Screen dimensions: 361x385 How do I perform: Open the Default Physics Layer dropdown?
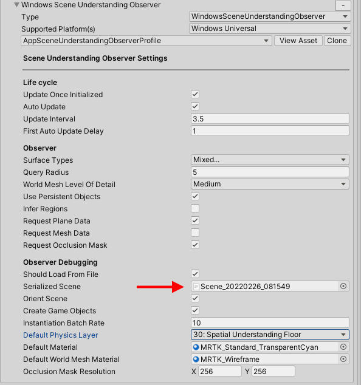pos(270,335)
